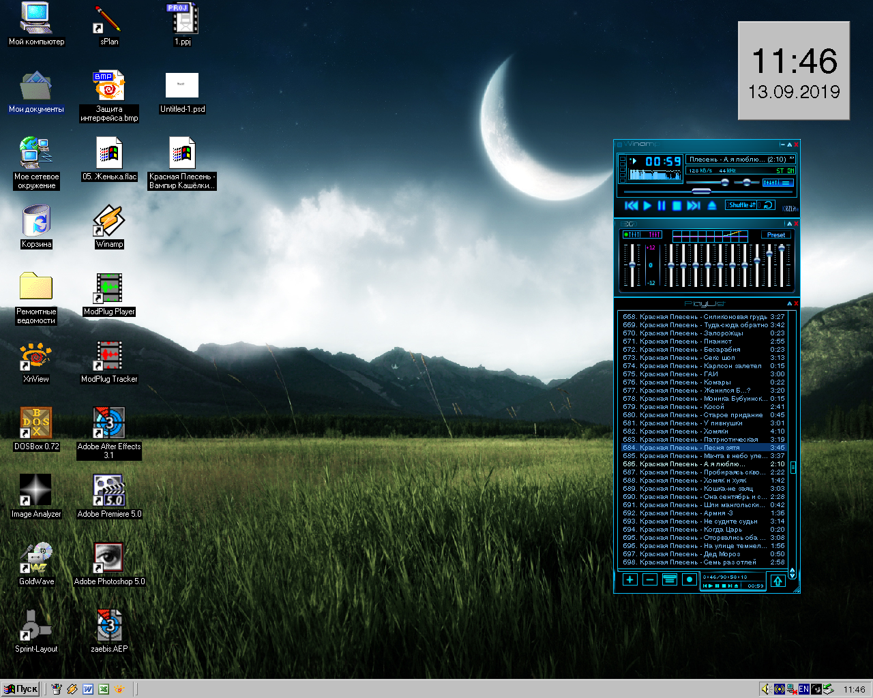Open the DOSBox 0.72 desktop icon
The height and width of the screenshot is (698, 873).
tap(36, 424)
